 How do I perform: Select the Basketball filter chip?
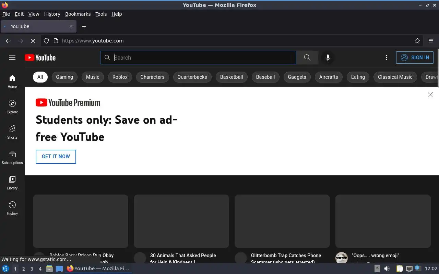tap(232, 77)
